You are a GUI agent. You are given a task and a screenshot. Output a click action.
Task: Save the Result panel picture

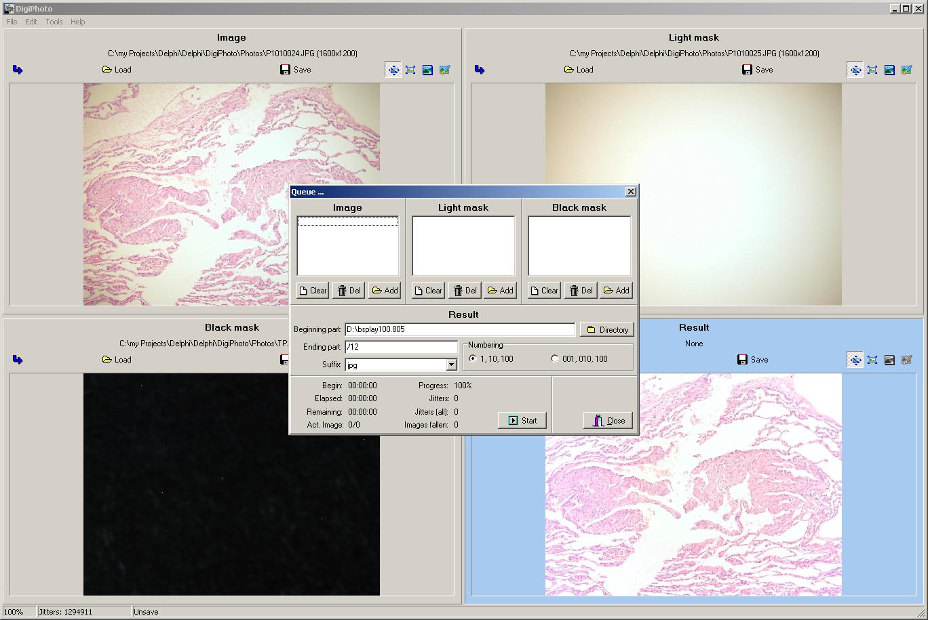pos(753,360)
